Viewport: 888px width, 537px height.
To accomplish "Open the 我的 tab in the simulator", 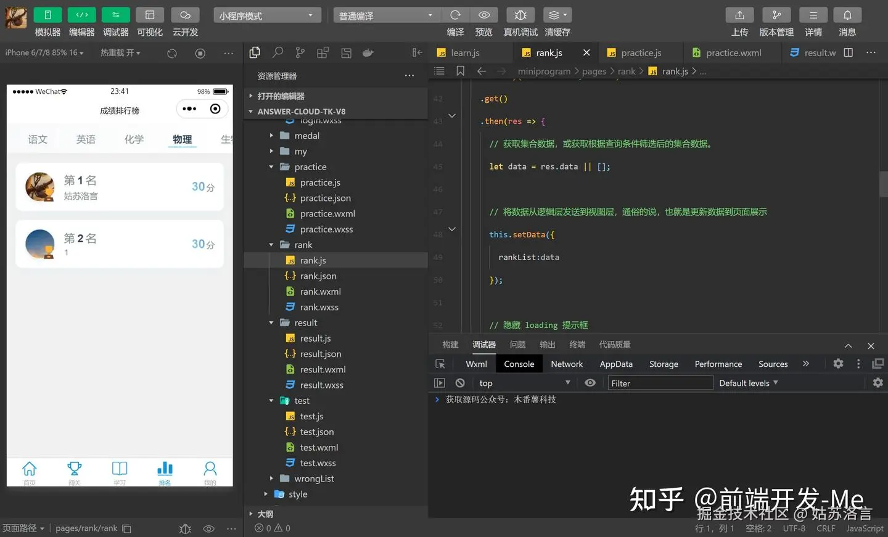I will 210,473.
